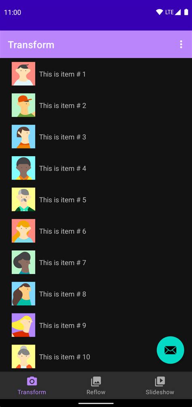Switch to the Reflow tab
This screenshot has width=192, height=407.
click(x=96, y=385)
